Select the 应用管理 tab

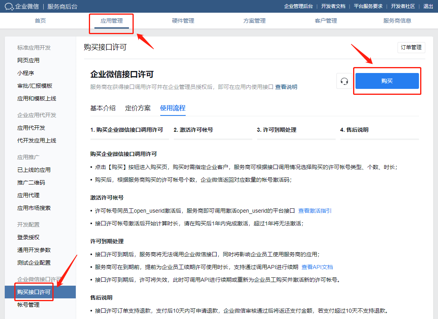point(112,21)
